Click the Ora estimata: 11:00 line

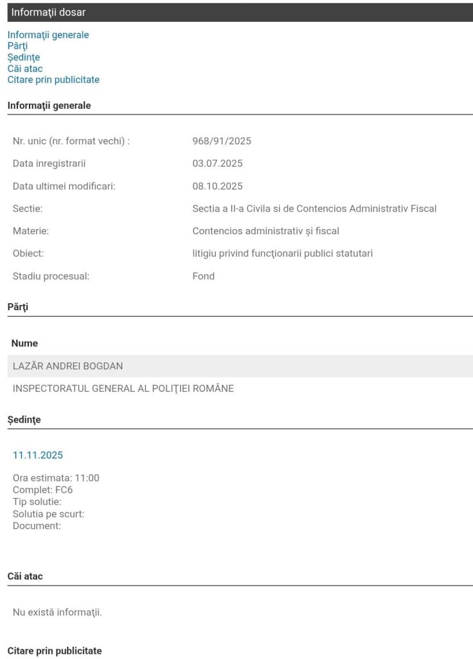(56, 478)
